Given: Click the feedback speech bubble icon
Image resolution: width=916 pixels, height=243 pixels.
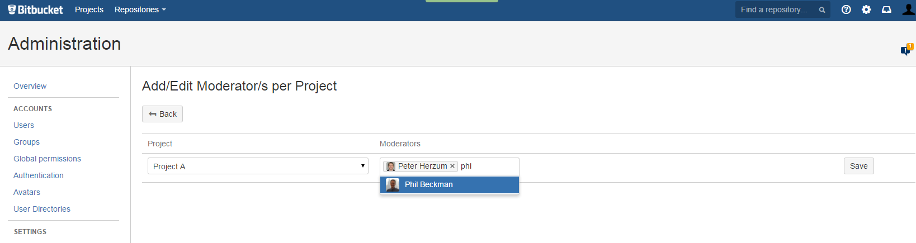Looking at the screenshot, I should click(x=906, y=50).
